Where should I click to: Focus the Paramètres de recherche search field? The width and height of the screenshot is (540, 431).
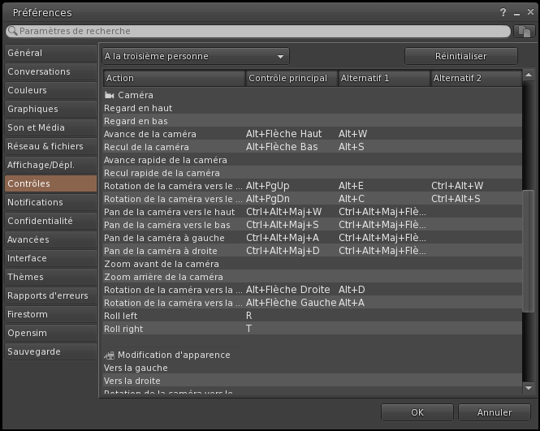pos(260,31)
